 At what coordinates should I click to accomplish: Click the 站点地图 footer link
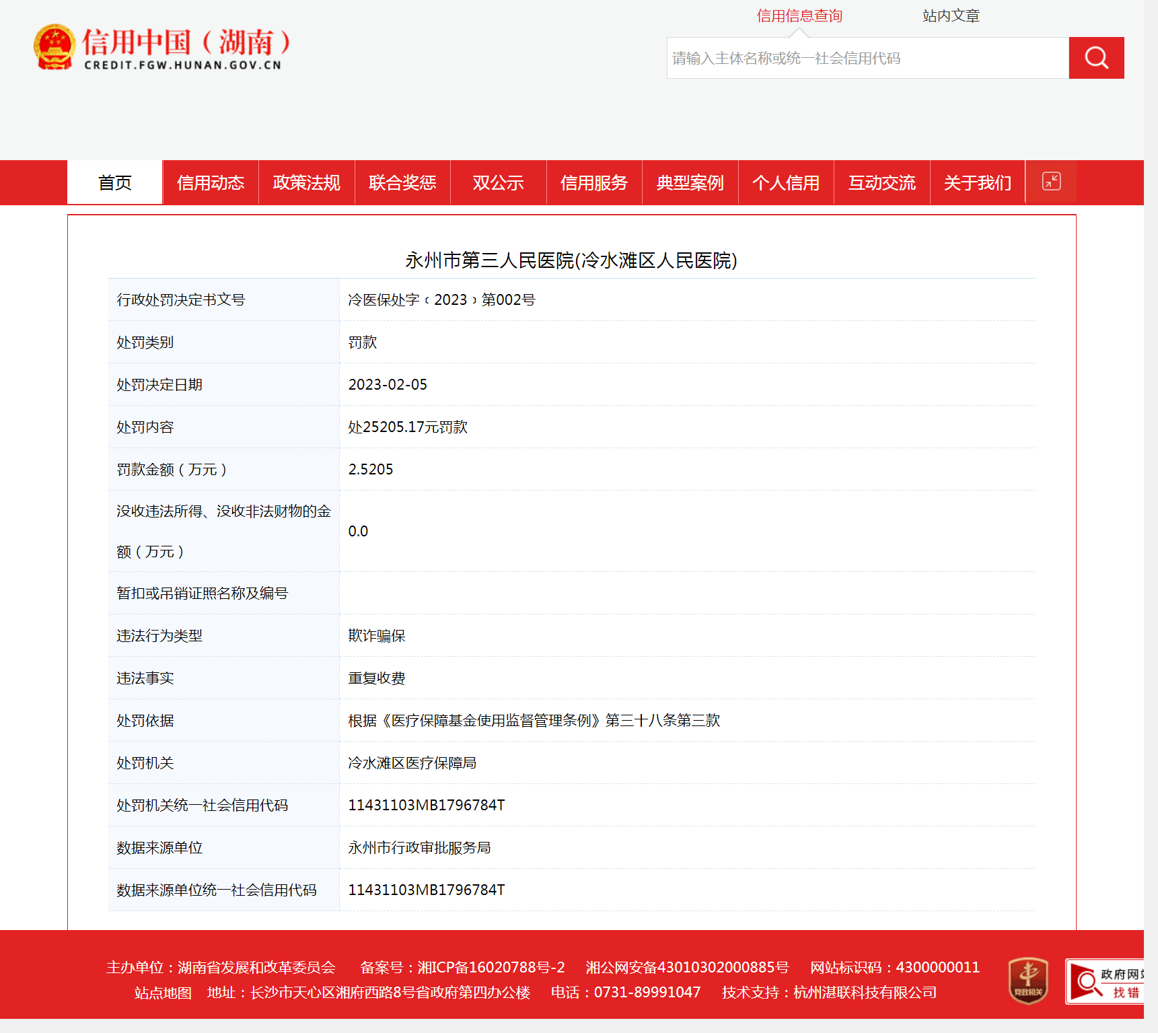(163, 993)
